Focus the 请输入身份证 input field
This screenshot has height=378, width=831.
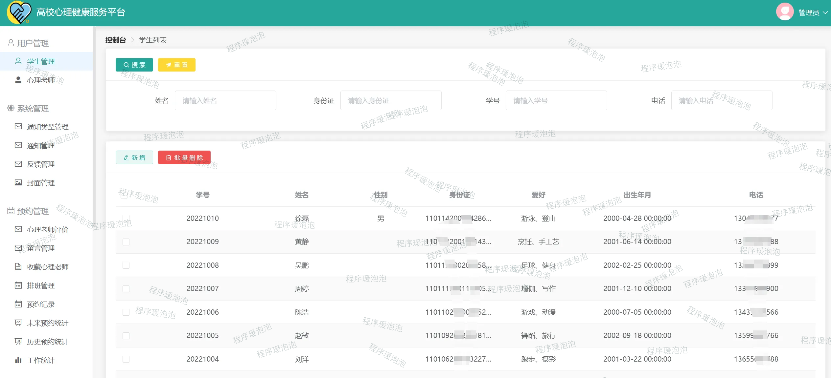(x=390, y=100)
